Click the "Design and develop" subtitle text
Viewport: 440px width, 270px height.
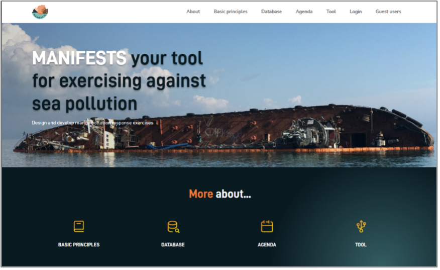[92, 123]
